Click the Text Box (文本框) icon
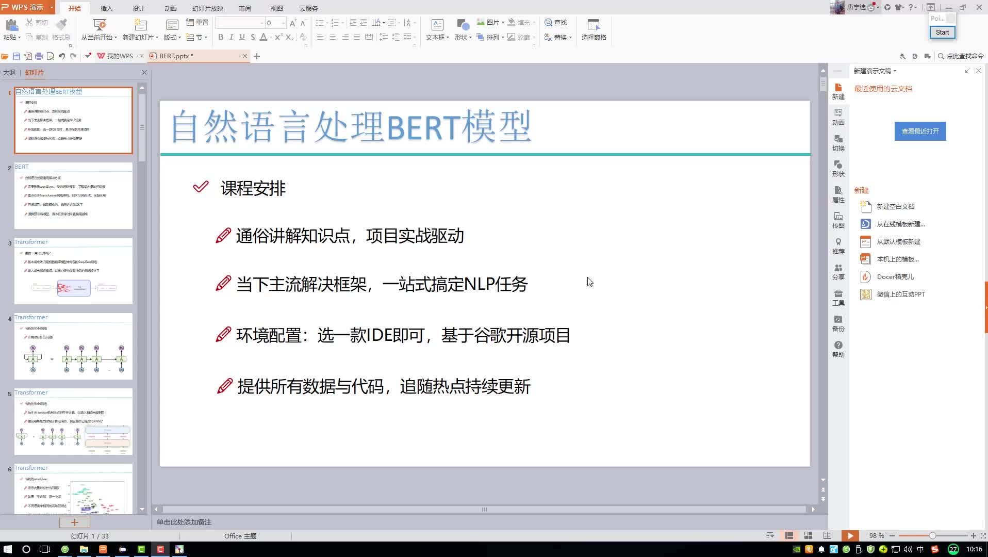Viewport: 988px width, 557px height. pyautogui.click(x=437, y=25)
